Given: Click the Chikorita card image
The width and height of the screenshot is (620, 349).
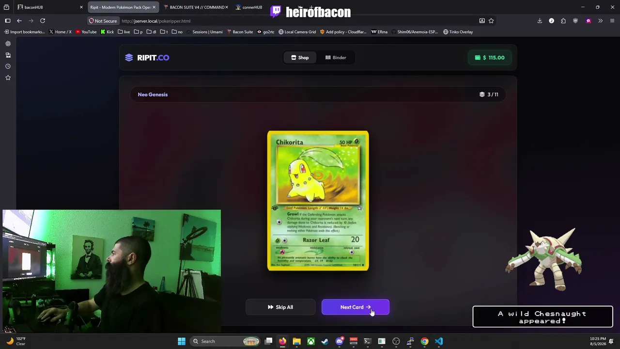Looking at the screenshot, I should [x=318, y=201].
